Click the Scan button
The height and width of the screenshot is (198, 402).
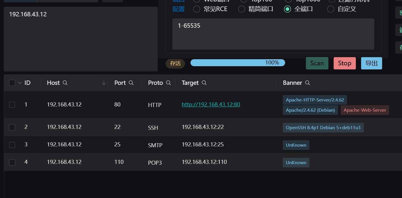point(317,63)
